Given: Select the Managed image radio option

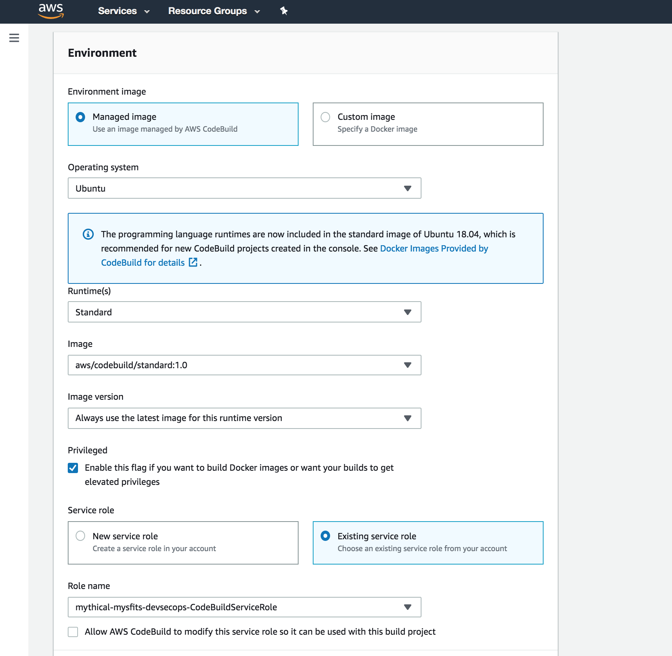Looking at the screenshot, I should [80, 117].
